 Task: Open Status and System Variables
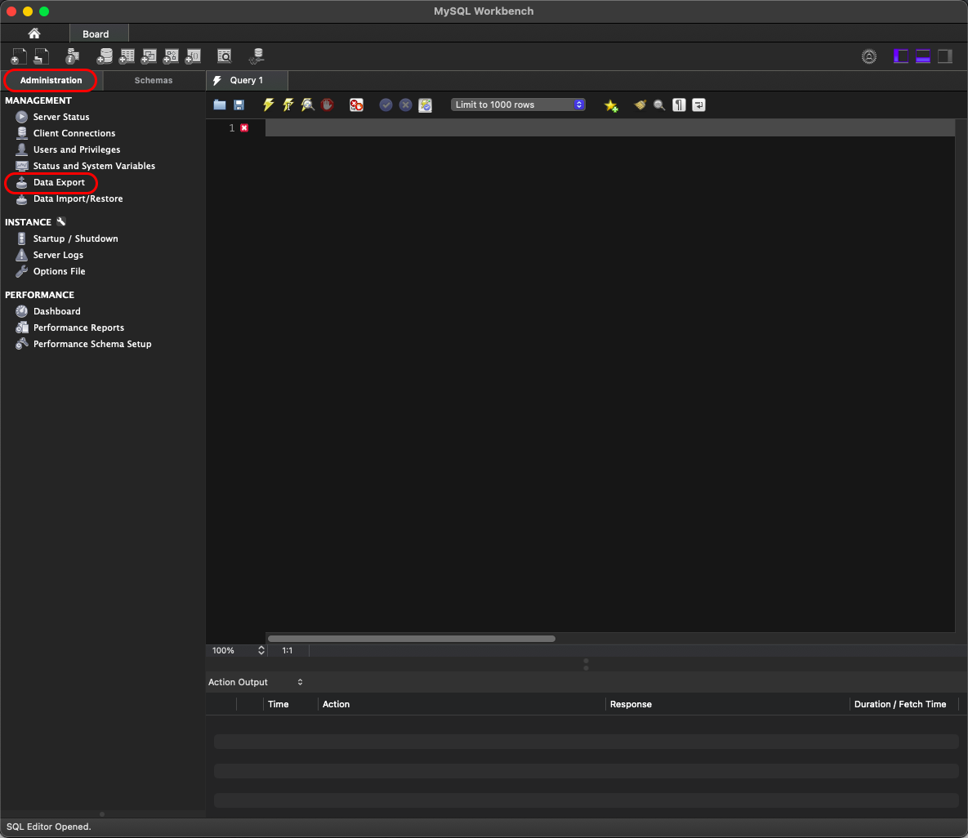(x=94, y=166)
